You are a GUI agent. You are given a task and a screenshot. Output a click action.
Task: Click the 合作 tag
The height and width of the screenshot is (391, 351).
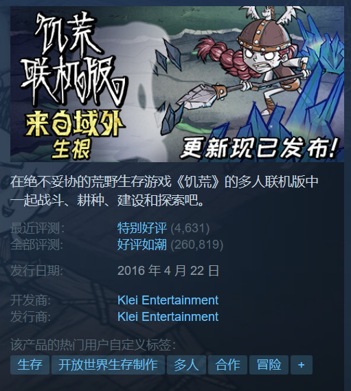click(227, 365)
